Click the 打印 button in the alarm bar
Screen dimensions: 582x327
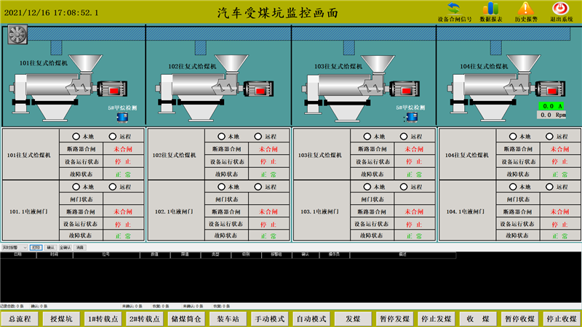click(x=36, y=247)
